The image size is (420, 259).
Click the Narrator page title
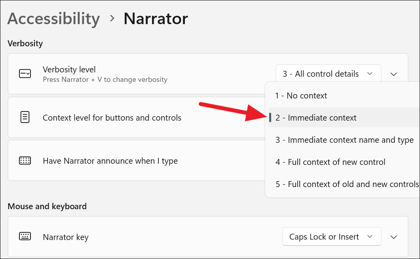pos(156,18)
